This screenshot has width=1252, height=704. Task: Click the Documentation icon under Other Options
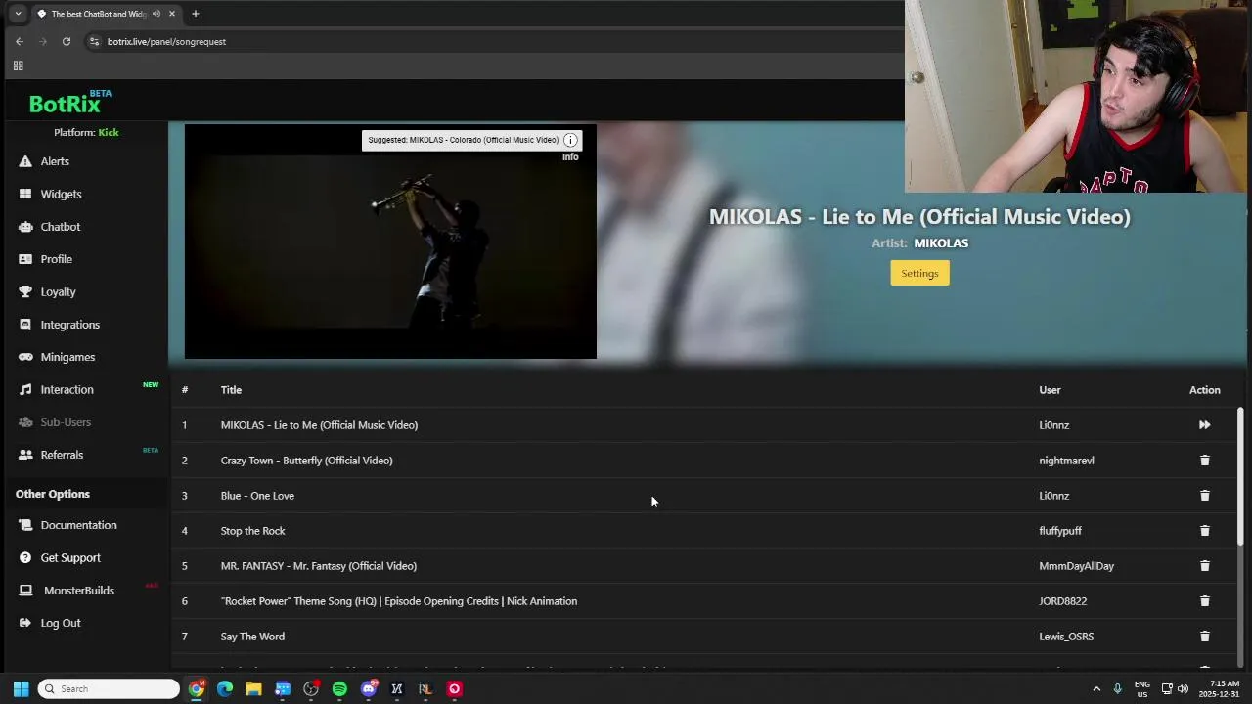(25, 525)
